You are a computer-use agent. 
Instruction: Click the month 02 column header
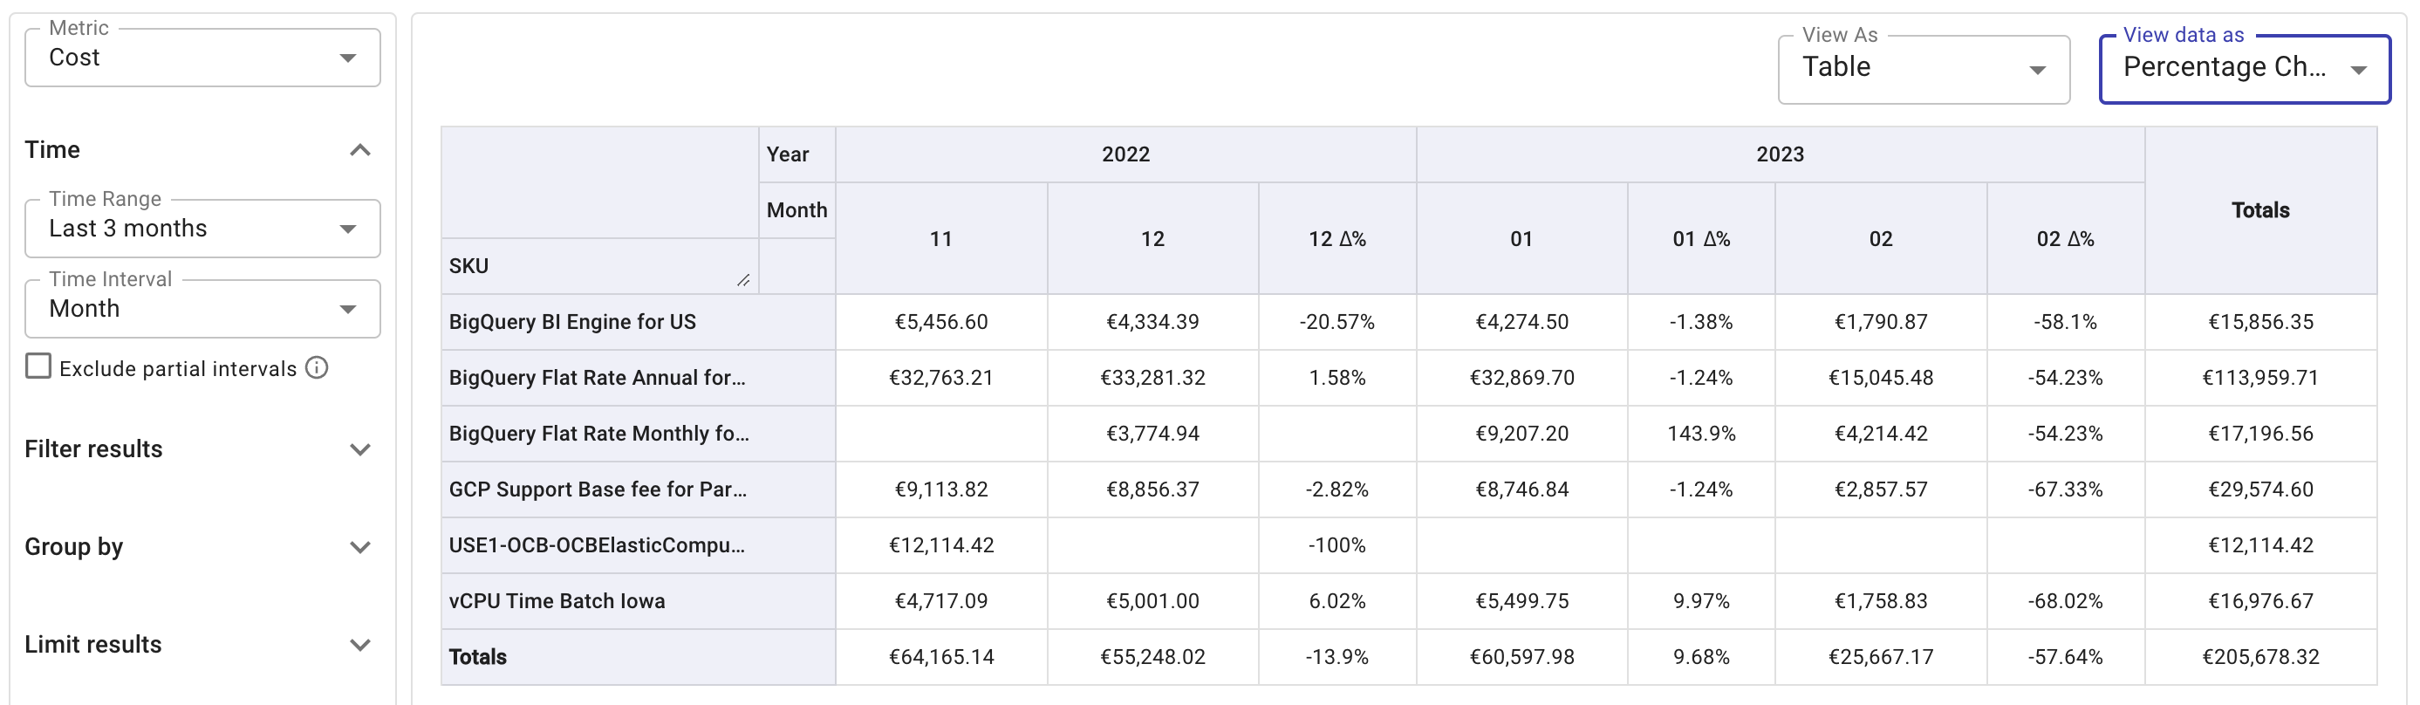pyautogui.click(x=1881, y=239)
